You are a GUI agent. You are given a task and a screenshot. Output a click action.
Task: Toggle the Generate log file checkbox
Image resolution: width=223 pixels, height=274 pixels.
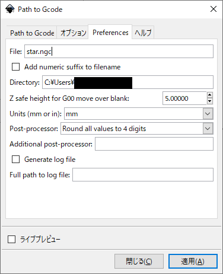pyautogui.click(x=15, y=160)
